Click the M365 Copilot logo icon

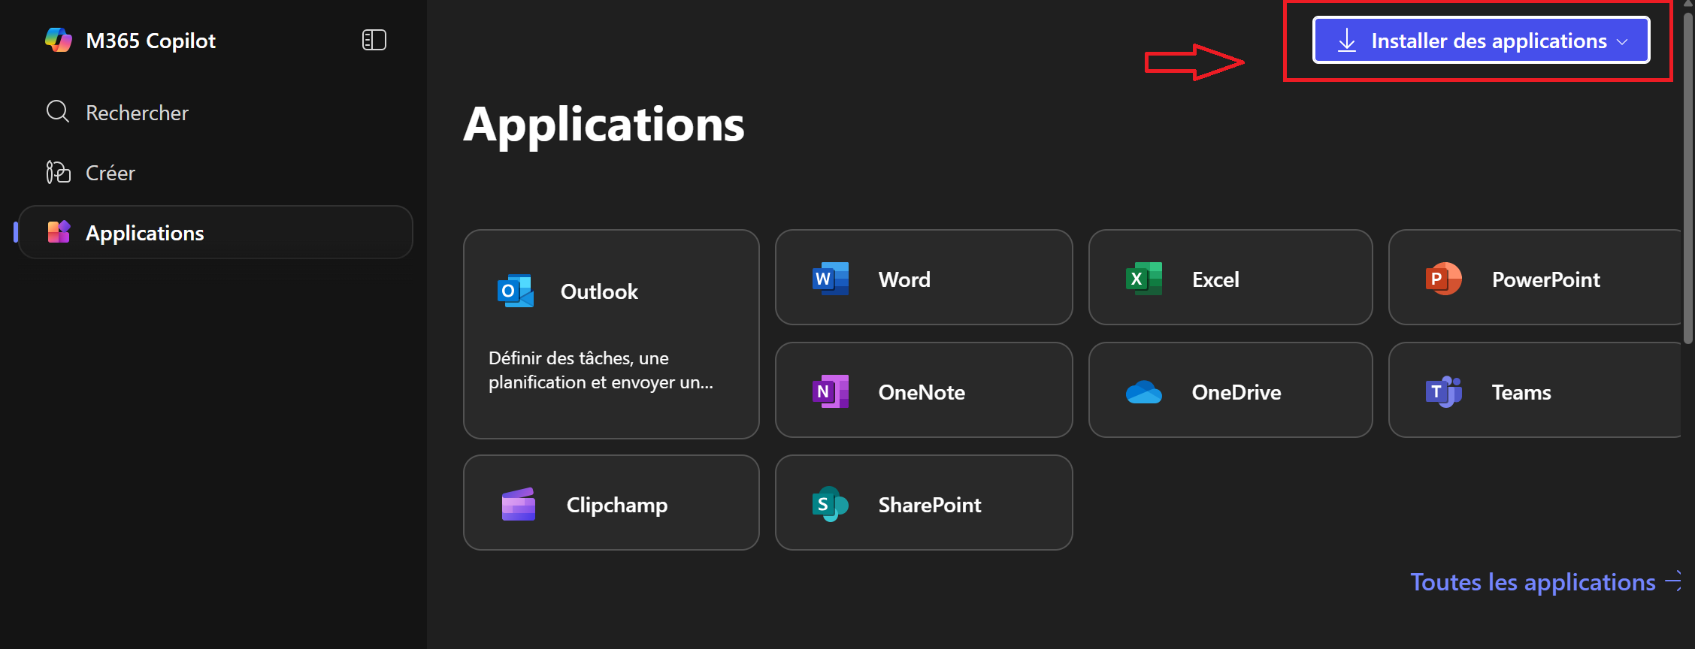pos(59,40)
